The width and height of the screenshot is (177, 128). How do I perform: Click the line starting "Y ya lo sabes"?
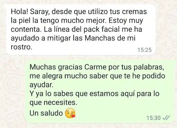coord(94,94)
